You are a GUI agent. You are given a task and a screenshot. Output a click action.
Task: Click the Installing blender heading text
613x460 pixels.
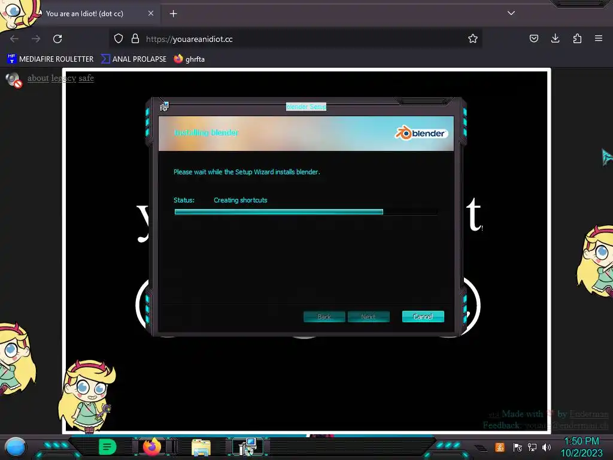click(x=206, y=132)
